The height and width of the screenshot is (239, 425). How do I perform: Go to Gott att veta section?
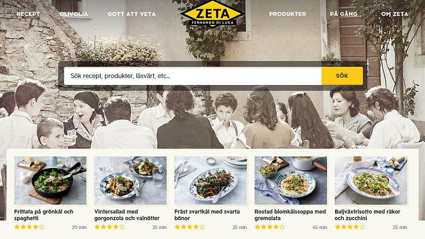[x=132, y=14]
